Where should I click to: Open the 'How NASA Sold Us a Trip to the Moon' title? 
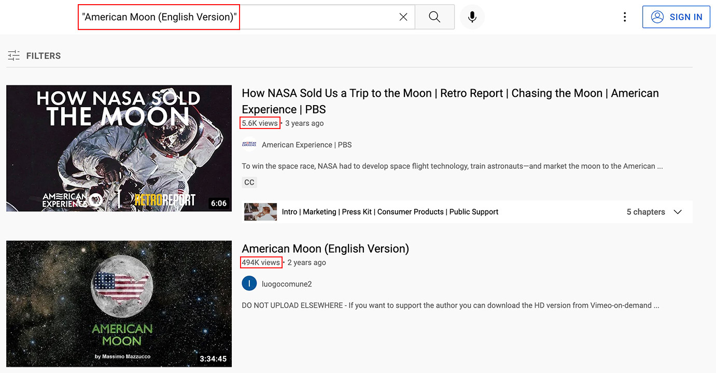pos(450,101)
